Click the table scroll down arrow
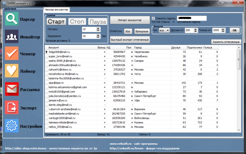The image size is (246, 154). (239, 130)
